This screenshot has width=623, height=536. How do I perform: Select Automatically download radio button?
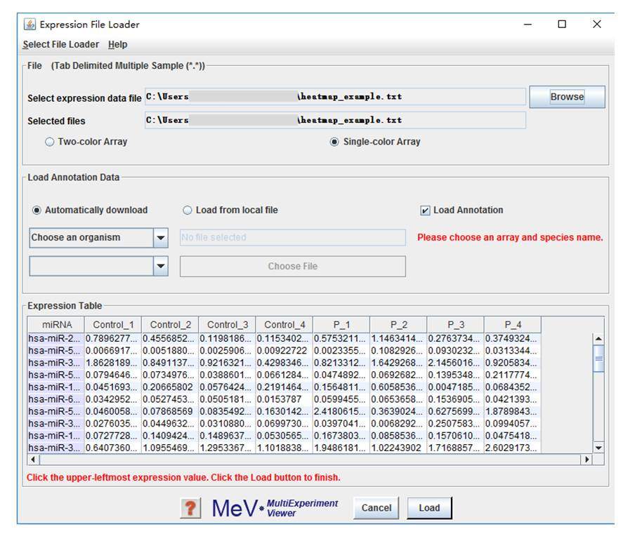click(37, 210)
